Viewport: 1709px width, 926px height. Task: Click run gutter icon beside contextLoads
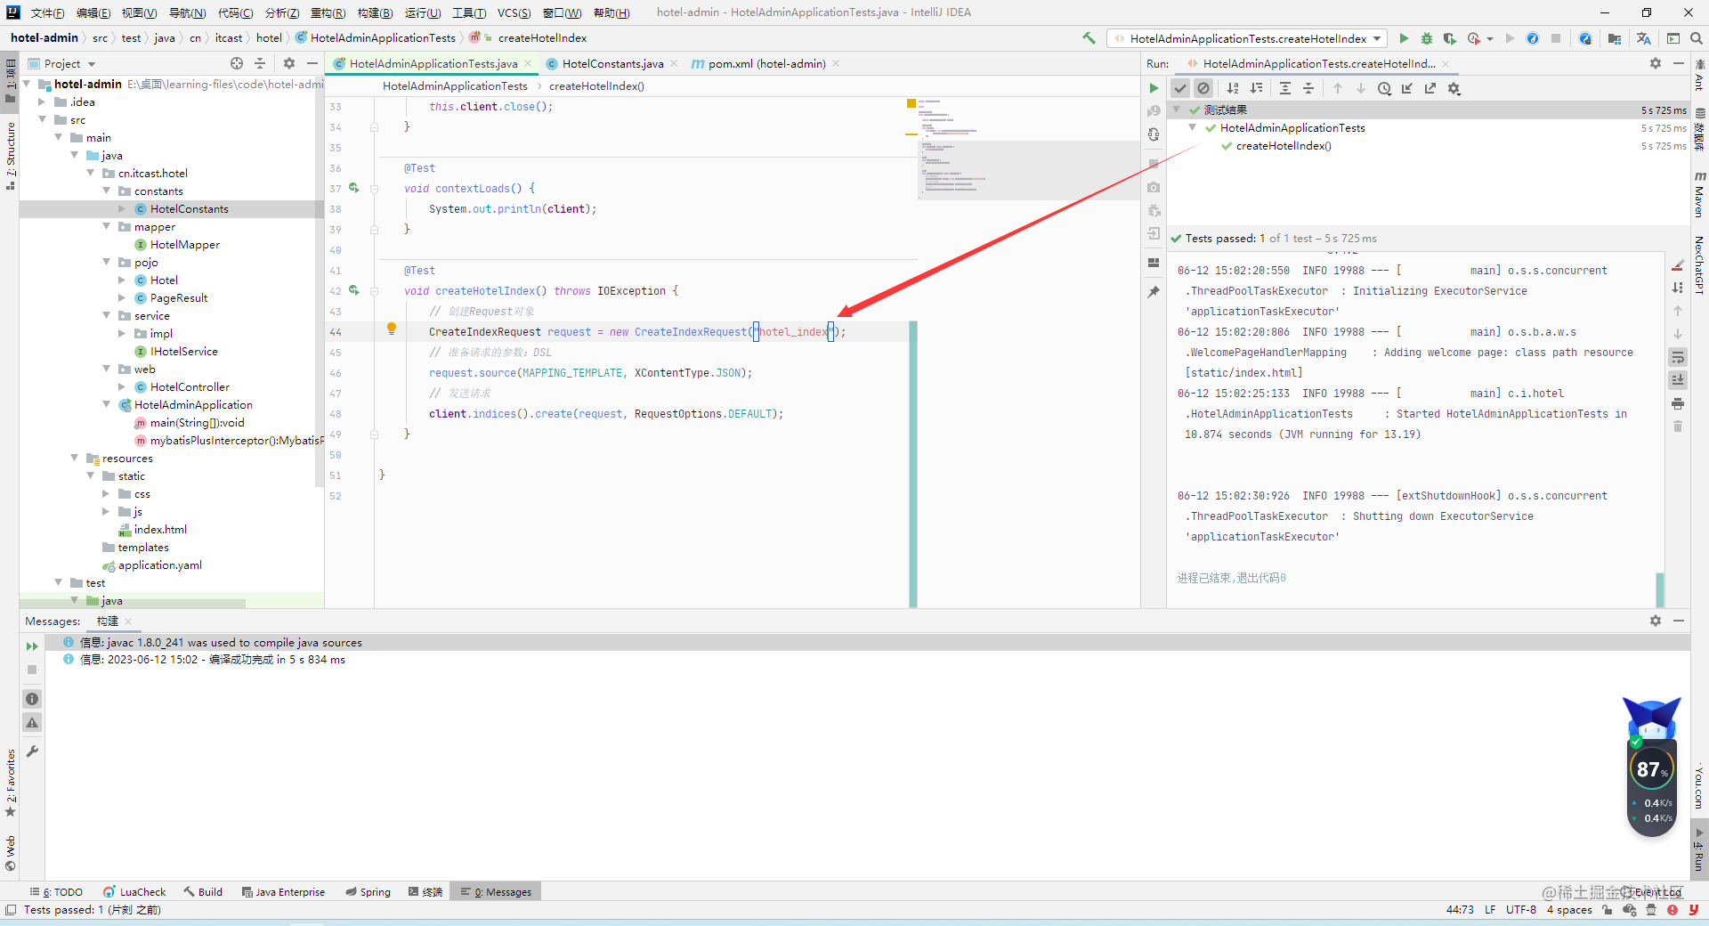[x=353, y=188]
